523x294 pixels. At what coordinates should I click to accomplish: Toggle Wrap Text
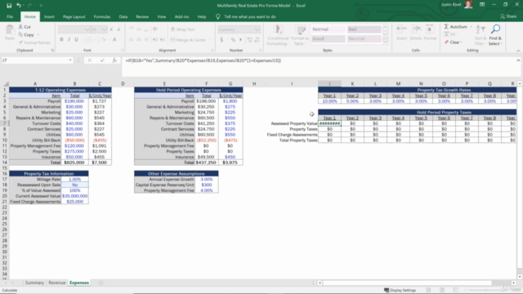tap(183, 29)
